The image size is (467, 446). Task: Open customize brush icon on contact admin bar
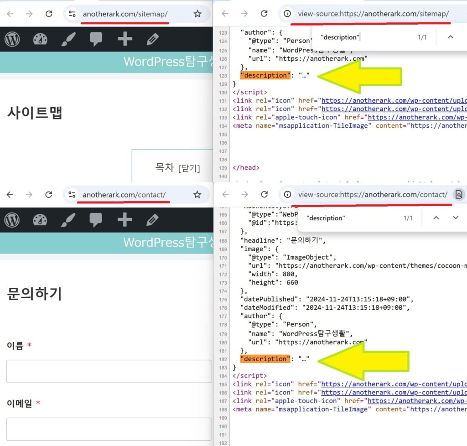click(x=68, y=220)
